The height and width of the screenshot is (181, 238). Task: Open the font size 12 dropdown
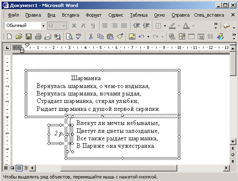point(64,26)
